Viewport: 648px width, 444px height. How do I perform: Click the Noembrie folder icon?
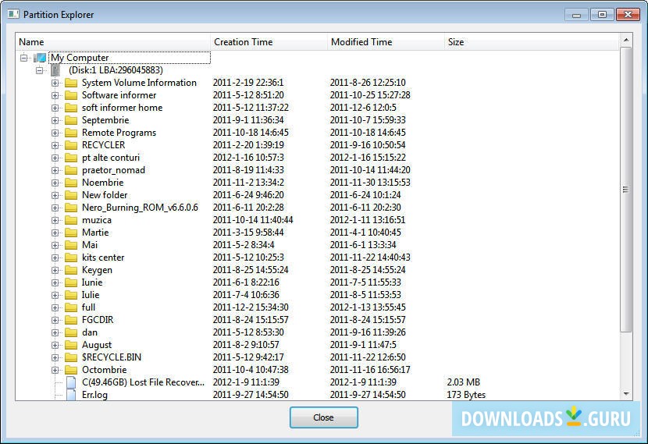pos(71,183)
